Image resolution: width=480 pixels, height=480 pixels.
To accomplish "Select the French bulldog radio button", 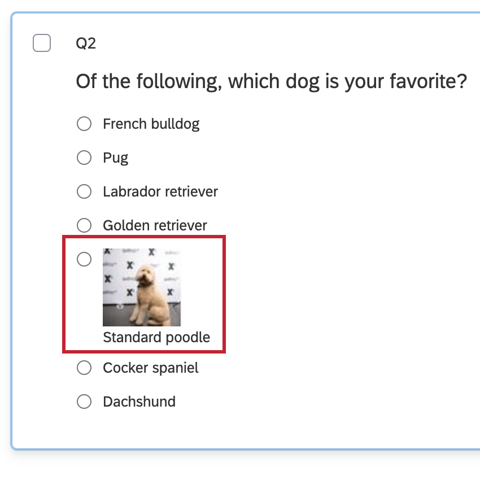I will (x=84, y=124).
